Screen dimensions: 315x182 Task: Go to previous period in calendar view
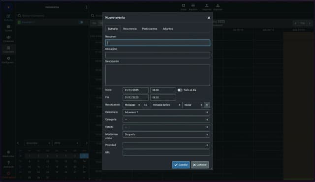pyautogui.click(x=295, y=23)
